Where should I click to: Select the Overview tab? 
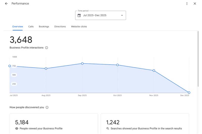pyautogui.click(x=17, y=27)
